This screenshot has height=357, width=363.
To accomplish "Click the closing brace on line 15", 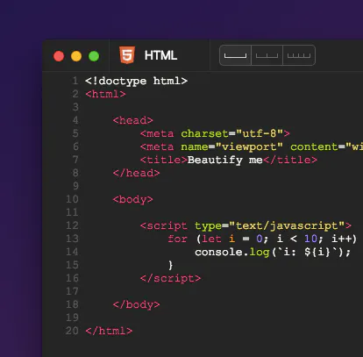I will click(171, 265).
